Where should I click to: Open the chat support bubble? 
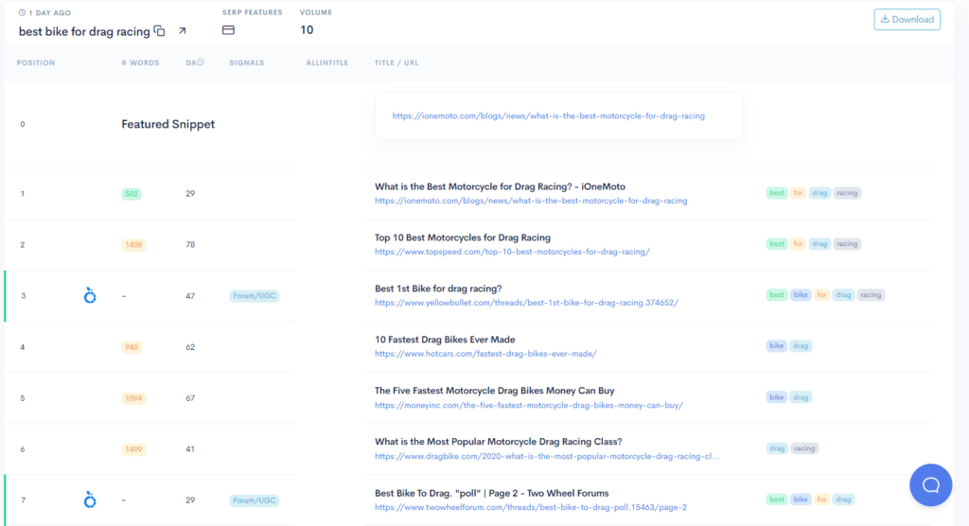930,485
